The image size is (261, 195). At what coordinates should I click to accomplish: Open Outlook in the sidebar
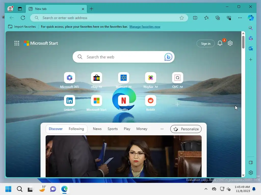coord(251,48)
